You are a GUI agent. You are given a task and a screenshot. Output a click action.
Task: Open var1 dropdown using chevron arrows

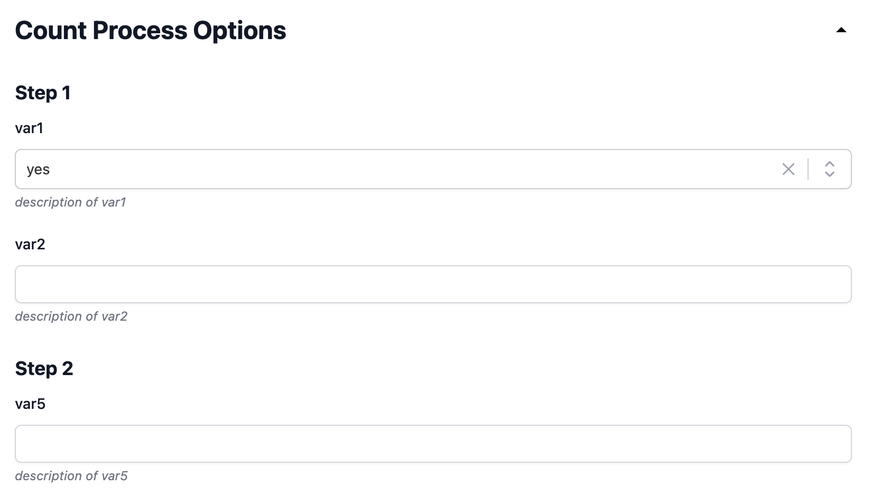pyautogui.click(x=829, y=169)
